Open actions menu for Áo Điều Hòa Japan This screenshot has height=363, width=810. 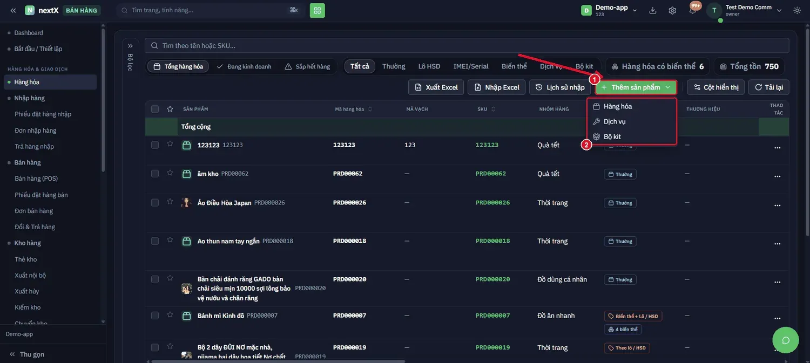778,206
